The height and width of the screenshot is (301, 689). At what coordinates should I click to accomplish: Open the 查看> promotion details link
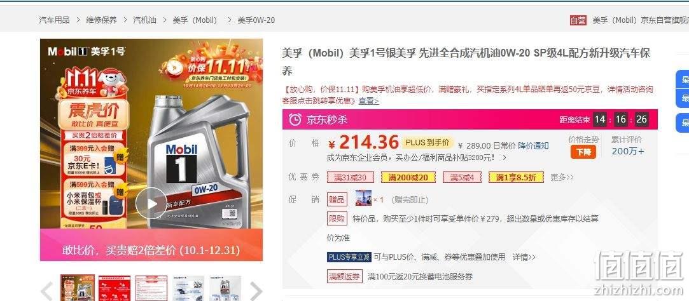point(368,101)
